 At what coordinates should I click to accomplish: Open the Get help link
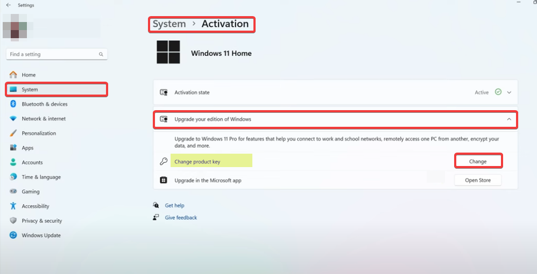[174, 205]
